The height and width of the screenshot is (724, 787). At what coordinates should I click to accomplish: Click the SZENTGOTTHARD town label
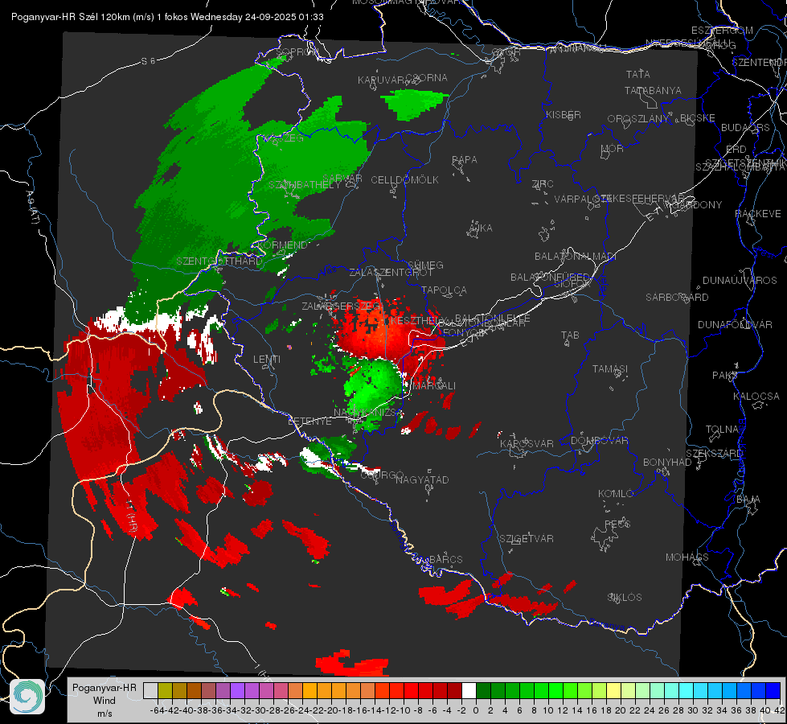pos(219,261)
